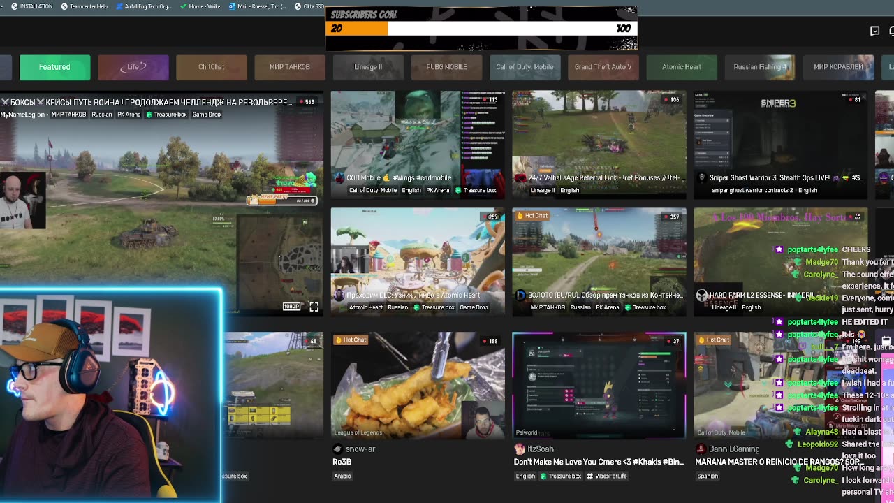Open the 'Don't Make Me Love You' stream title

599,462
